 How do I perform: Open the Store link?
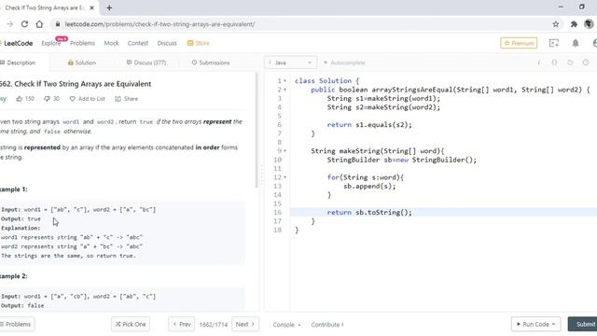(x=199, y=43)
